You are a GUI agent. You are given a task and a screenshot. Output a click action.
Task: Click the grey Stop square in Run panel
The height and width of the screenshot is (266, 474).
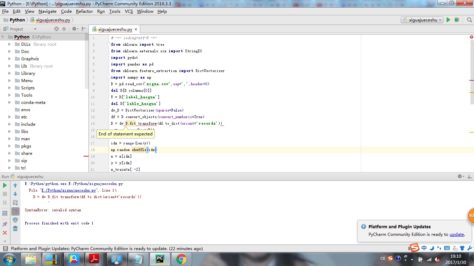pyautogui.click(x=5, y=194)
